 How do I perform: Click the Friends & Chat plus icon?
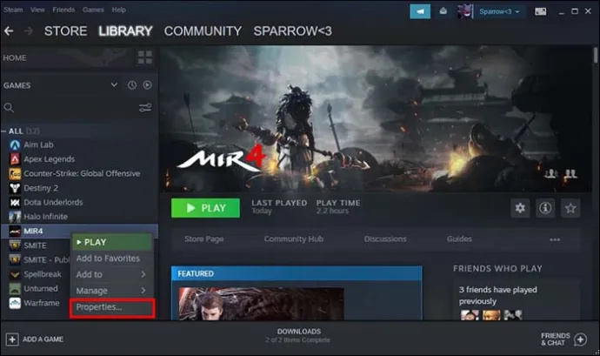(581, 339)
